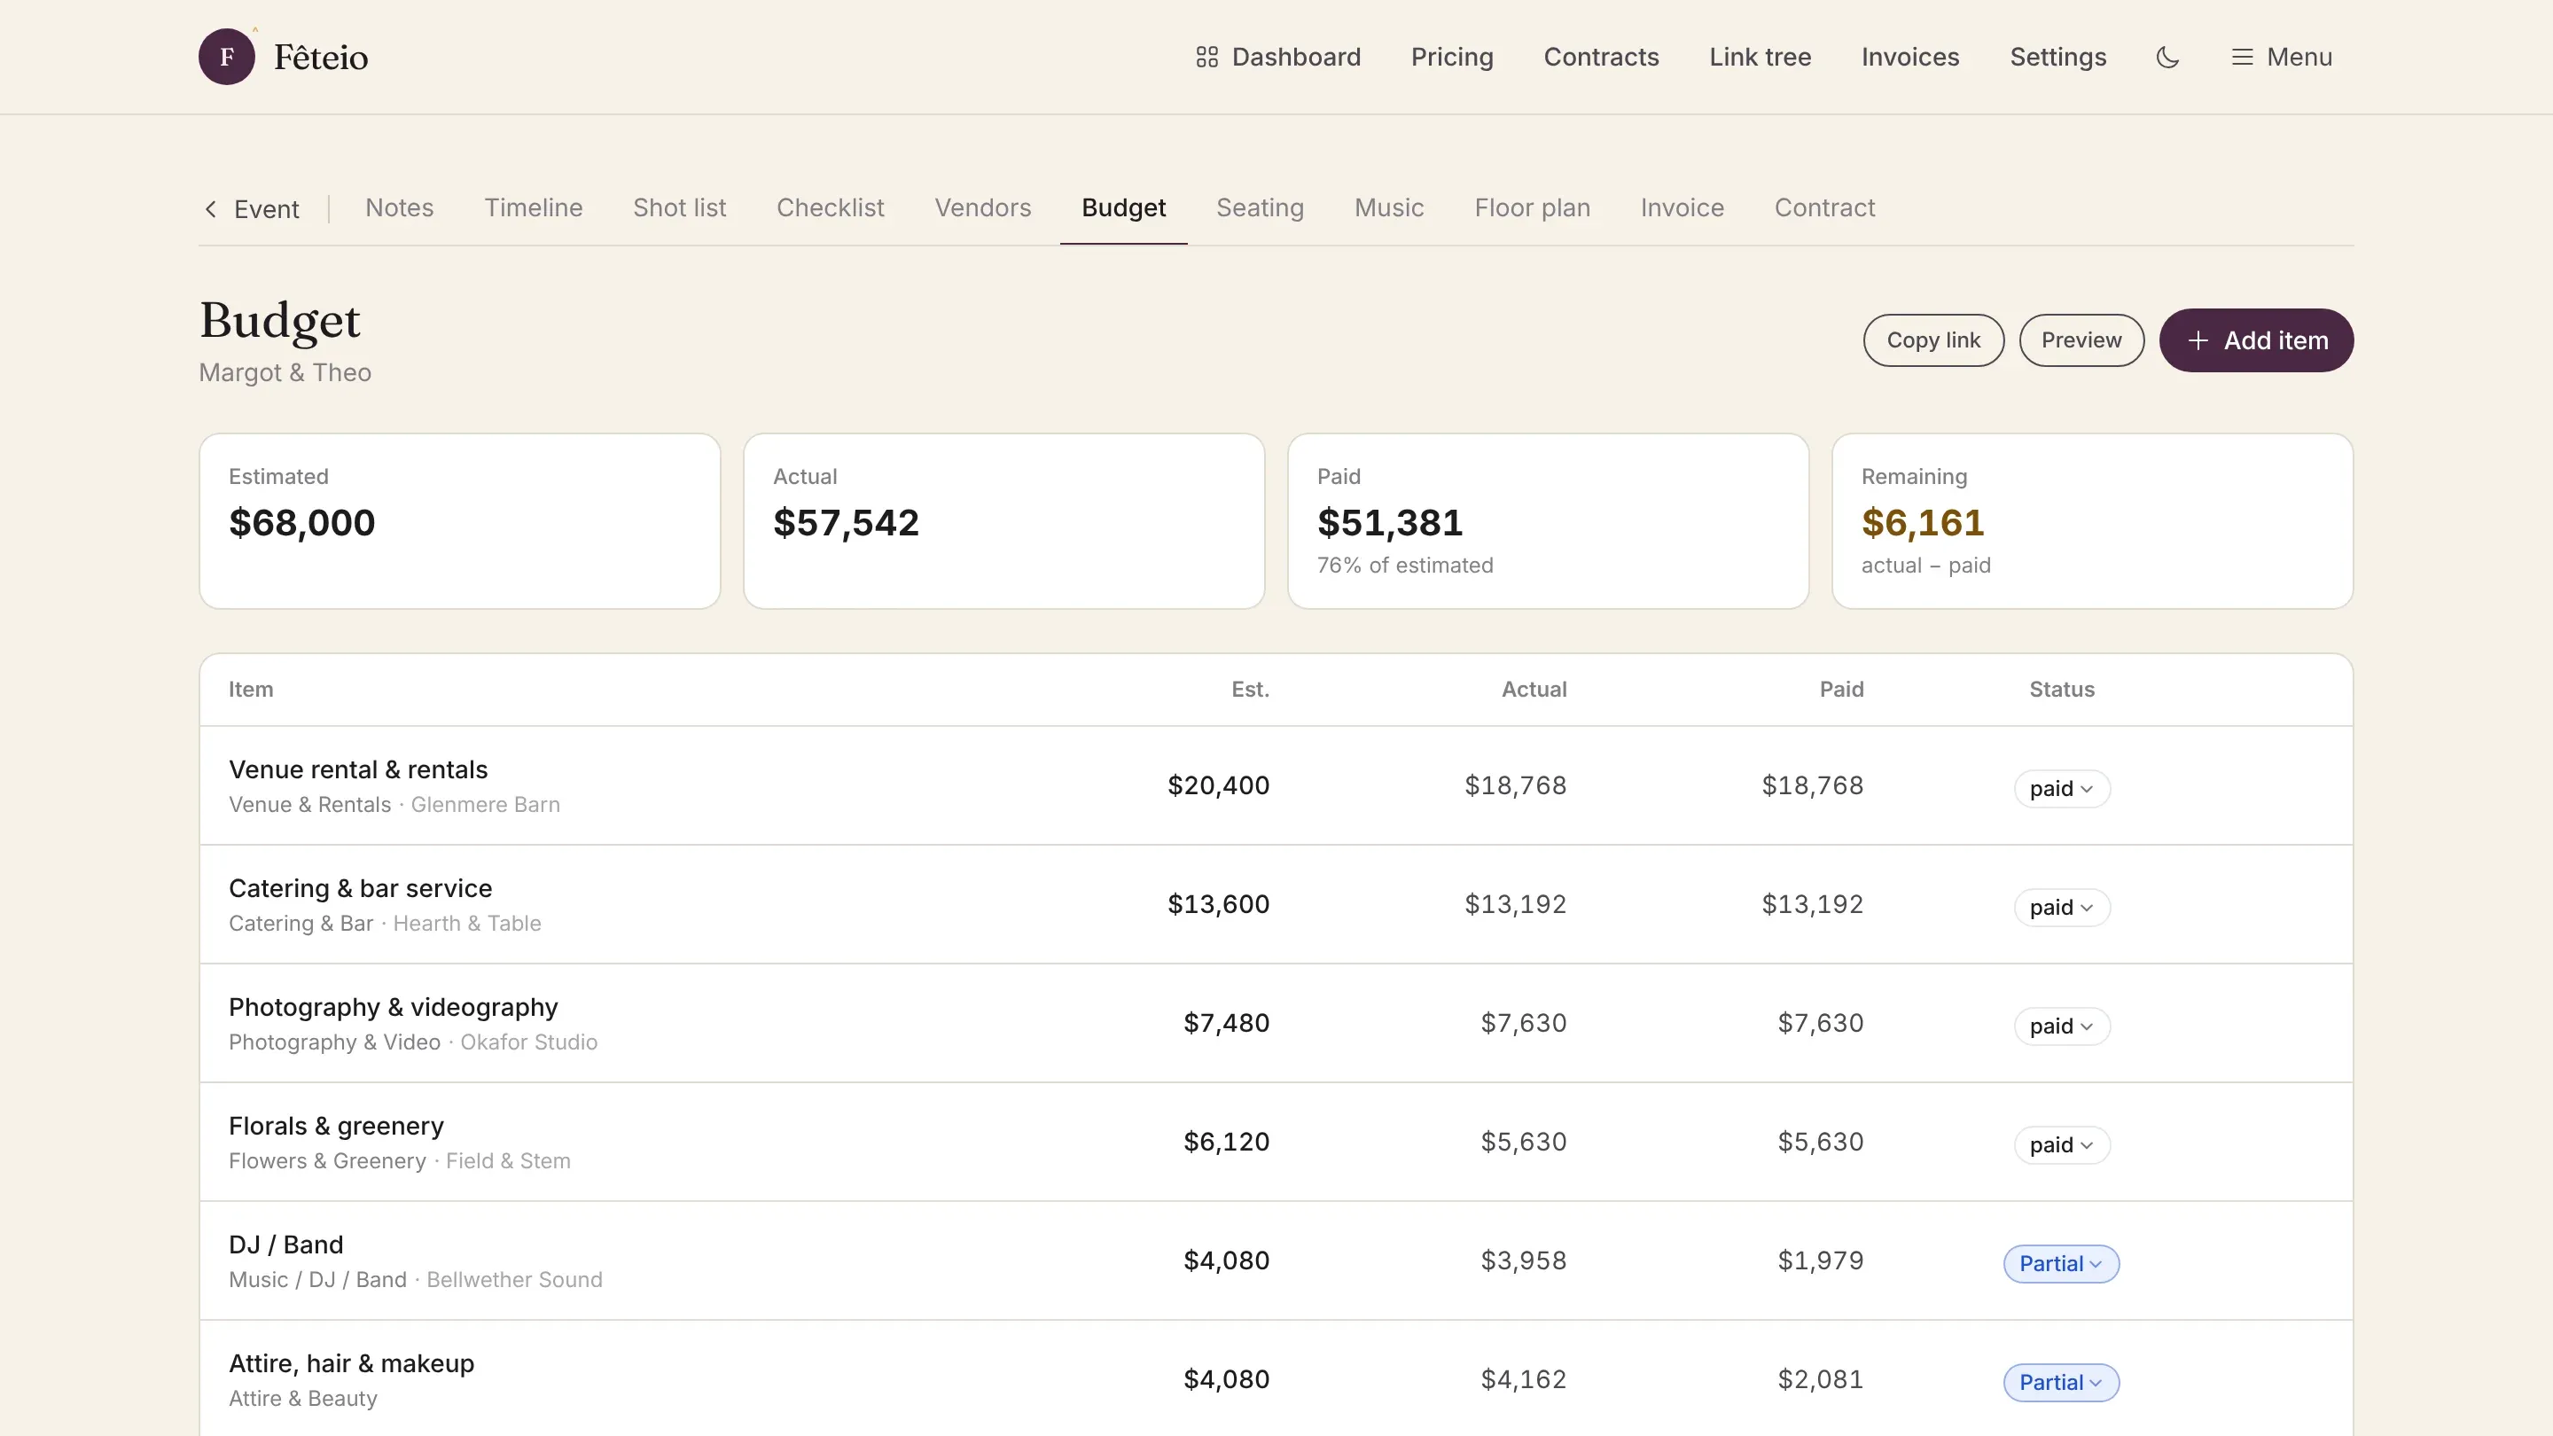Click the Okafor Studio vendor name

[x=529, y=1043]
